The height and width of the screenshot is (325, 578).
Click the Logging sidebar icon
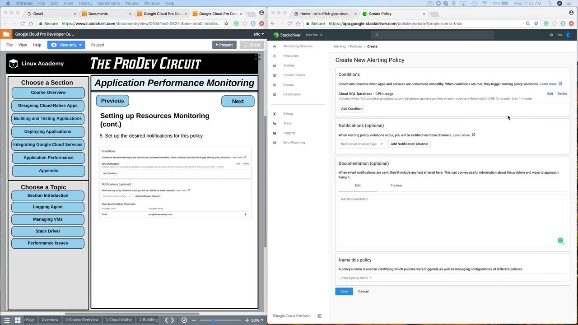(275, 133)
